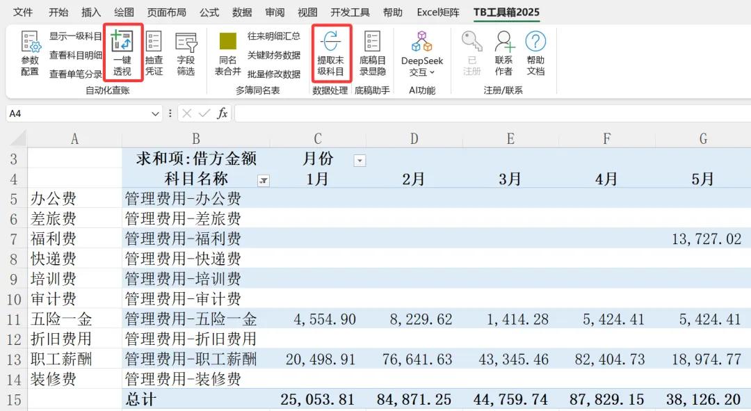Click the total 87,829.15 cell
This screenshot has width=751, height=411.
coord(607,399)
